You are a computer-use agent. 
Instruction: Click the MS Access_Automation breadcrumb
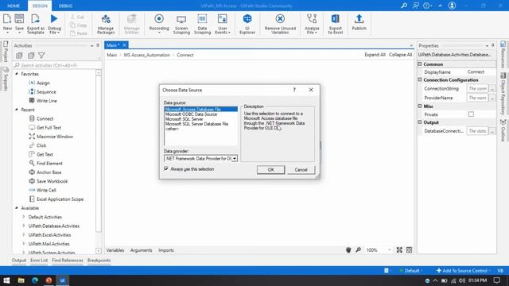pyautogui.click(x=146, y=55)
